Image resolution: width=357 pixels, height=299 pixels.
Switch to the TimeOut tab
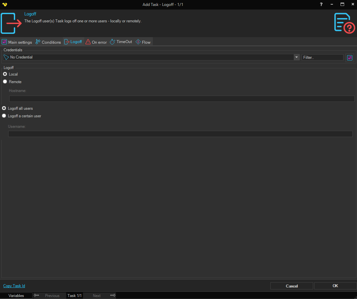121,42
